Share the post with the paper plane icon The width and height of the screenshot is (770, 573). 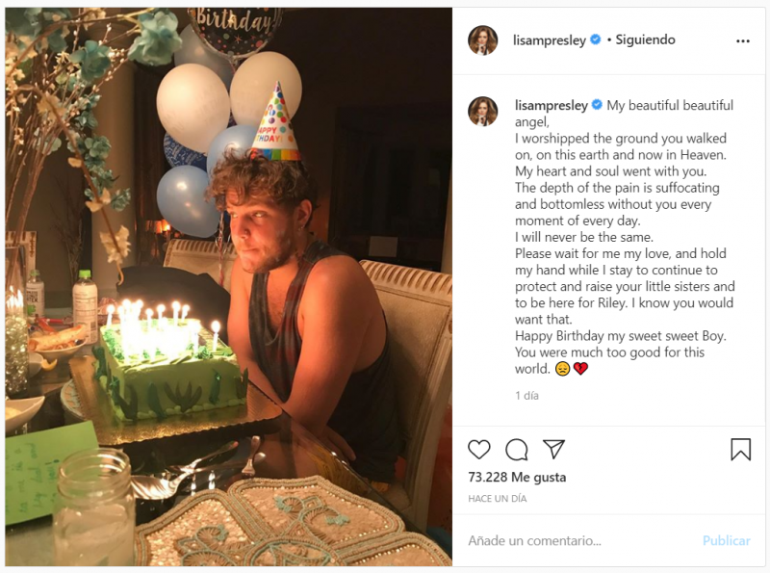click(553, 450)
